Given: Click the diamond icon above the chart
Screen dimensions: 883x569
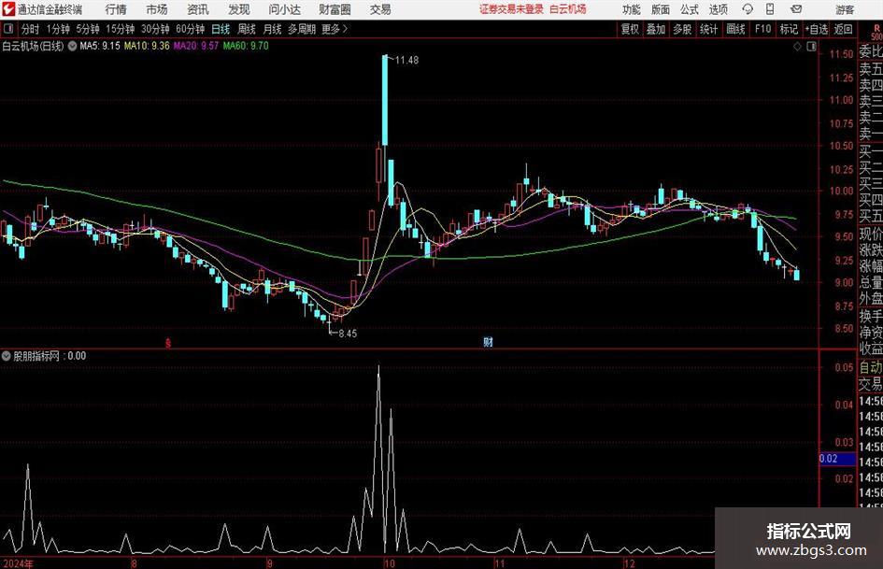Looking at the screenshot, I should pos(797,47).
